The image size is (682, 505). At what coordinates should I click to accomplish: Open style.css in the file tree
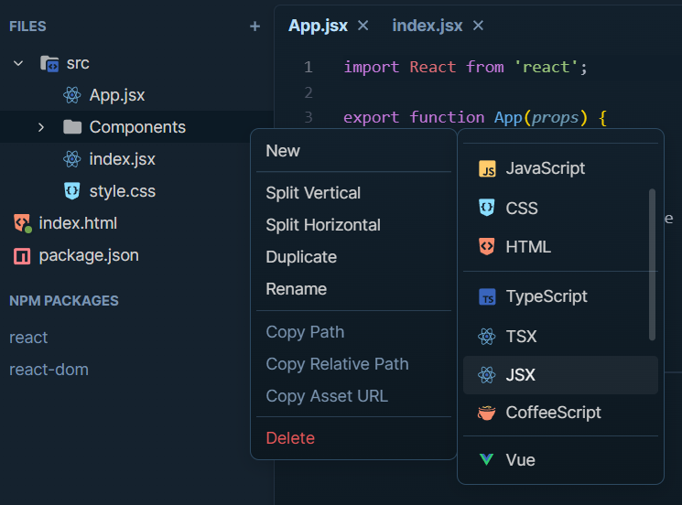[x=123, y=191]
